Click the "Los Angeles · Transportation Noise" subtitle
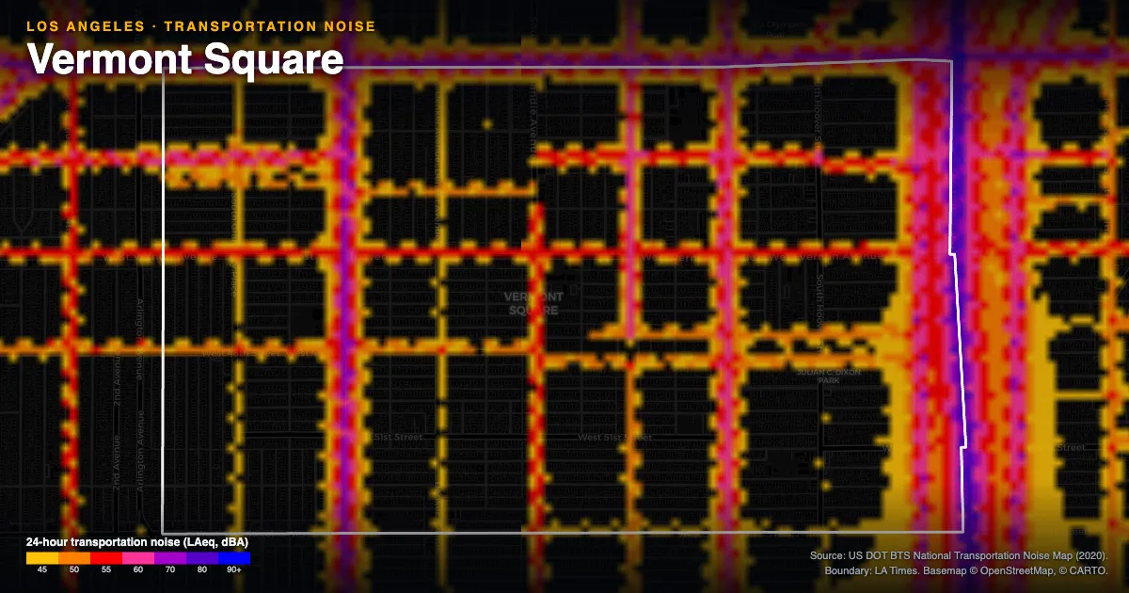The height and width of the screenshot is (593, 1129). [x=201, y=26]
